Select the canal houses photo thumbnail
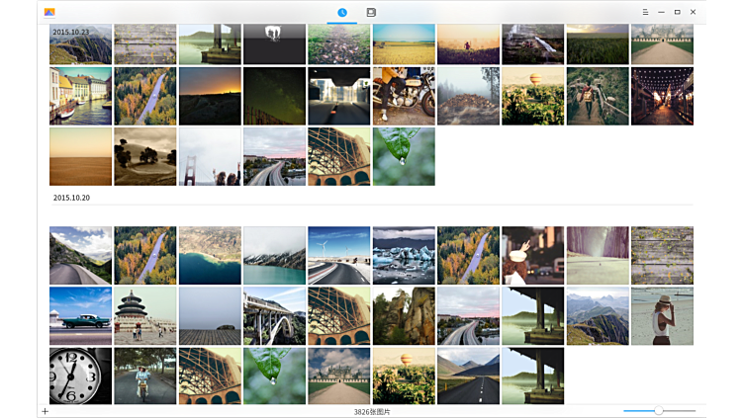This screenshot has width=744, height=418. 81,96
